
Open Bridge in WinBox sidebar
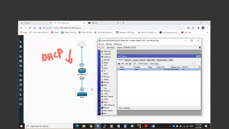106,63
